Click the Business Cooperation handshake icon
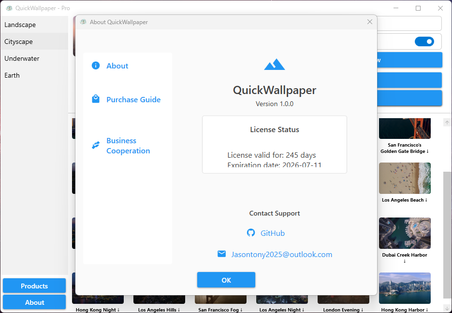Screen dimensions: 452x313 96,145
